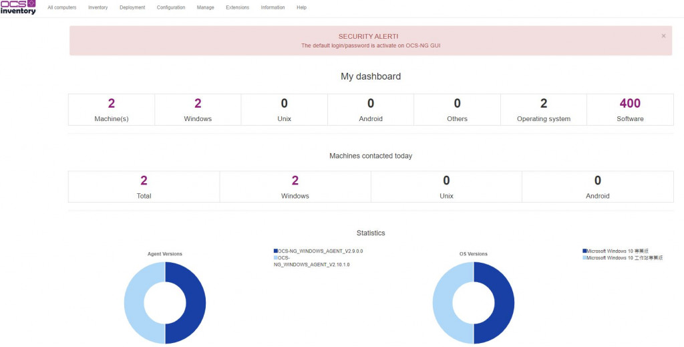Screen dimensions: 684x347
Task: Open the Inventory menu
Action: click(98, 7)
